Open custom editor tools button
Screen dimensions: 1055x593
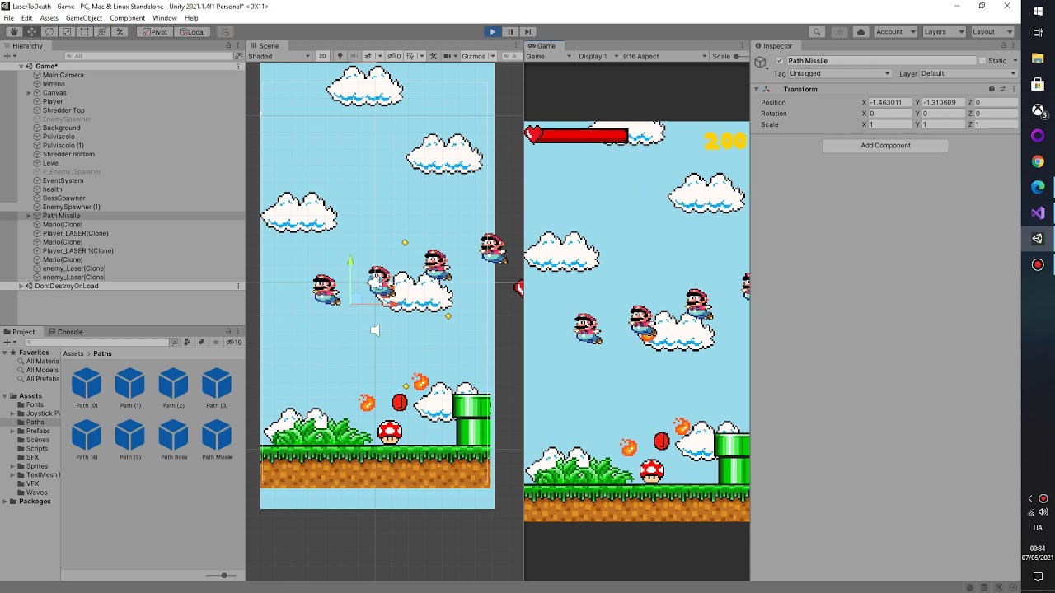pos(120,32)
